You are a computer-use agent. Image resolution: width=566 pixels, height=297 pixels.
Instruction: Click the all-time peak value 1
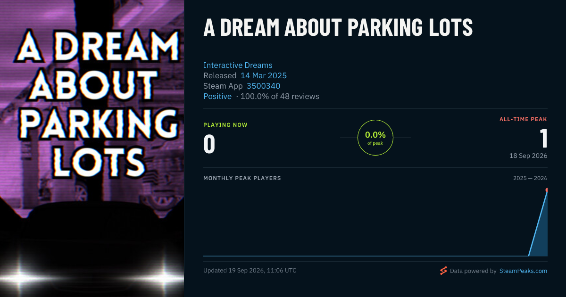coord(543,138)
